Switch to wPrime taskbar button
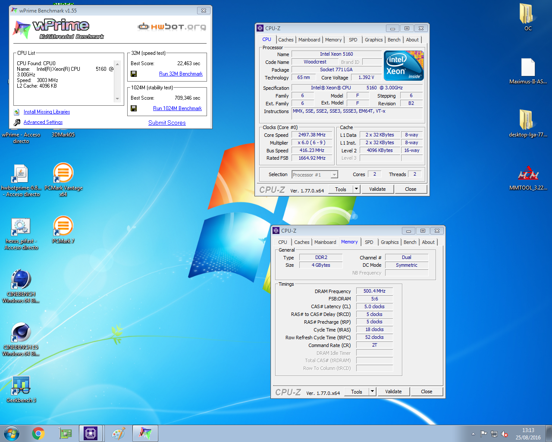 (145, 433)
